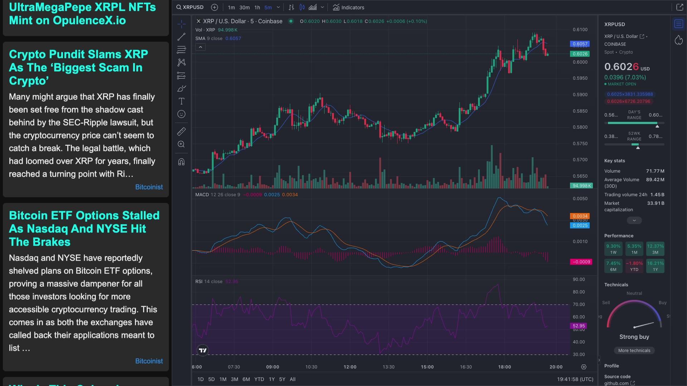This screenshot has height=386, width=687.
Task: Toggle magnet mode in drawing toolbar
Action: click(181, 162)
